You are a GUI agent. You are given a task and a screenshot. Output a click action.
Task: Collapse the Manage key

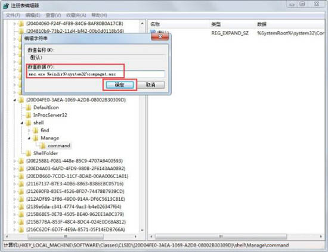click(29, 138)
